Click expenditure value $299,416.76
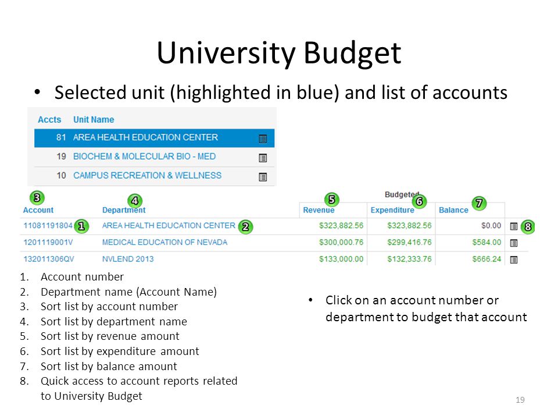Viewport: 558px width, 419px height. pyautogui.click(x=409, y=242)
